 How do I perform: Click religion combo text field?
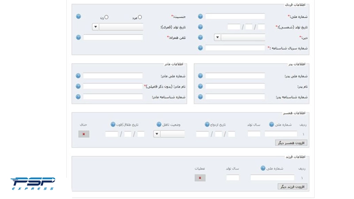click(243, 37)
